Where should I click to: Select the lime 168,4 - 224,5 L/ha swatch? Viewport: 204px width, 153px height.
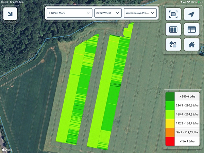pyautogui.click(x=170, y=115)
